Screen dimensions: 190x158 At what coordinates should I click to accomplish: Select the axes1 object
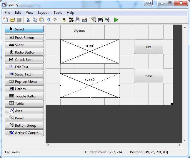point(90,51)
